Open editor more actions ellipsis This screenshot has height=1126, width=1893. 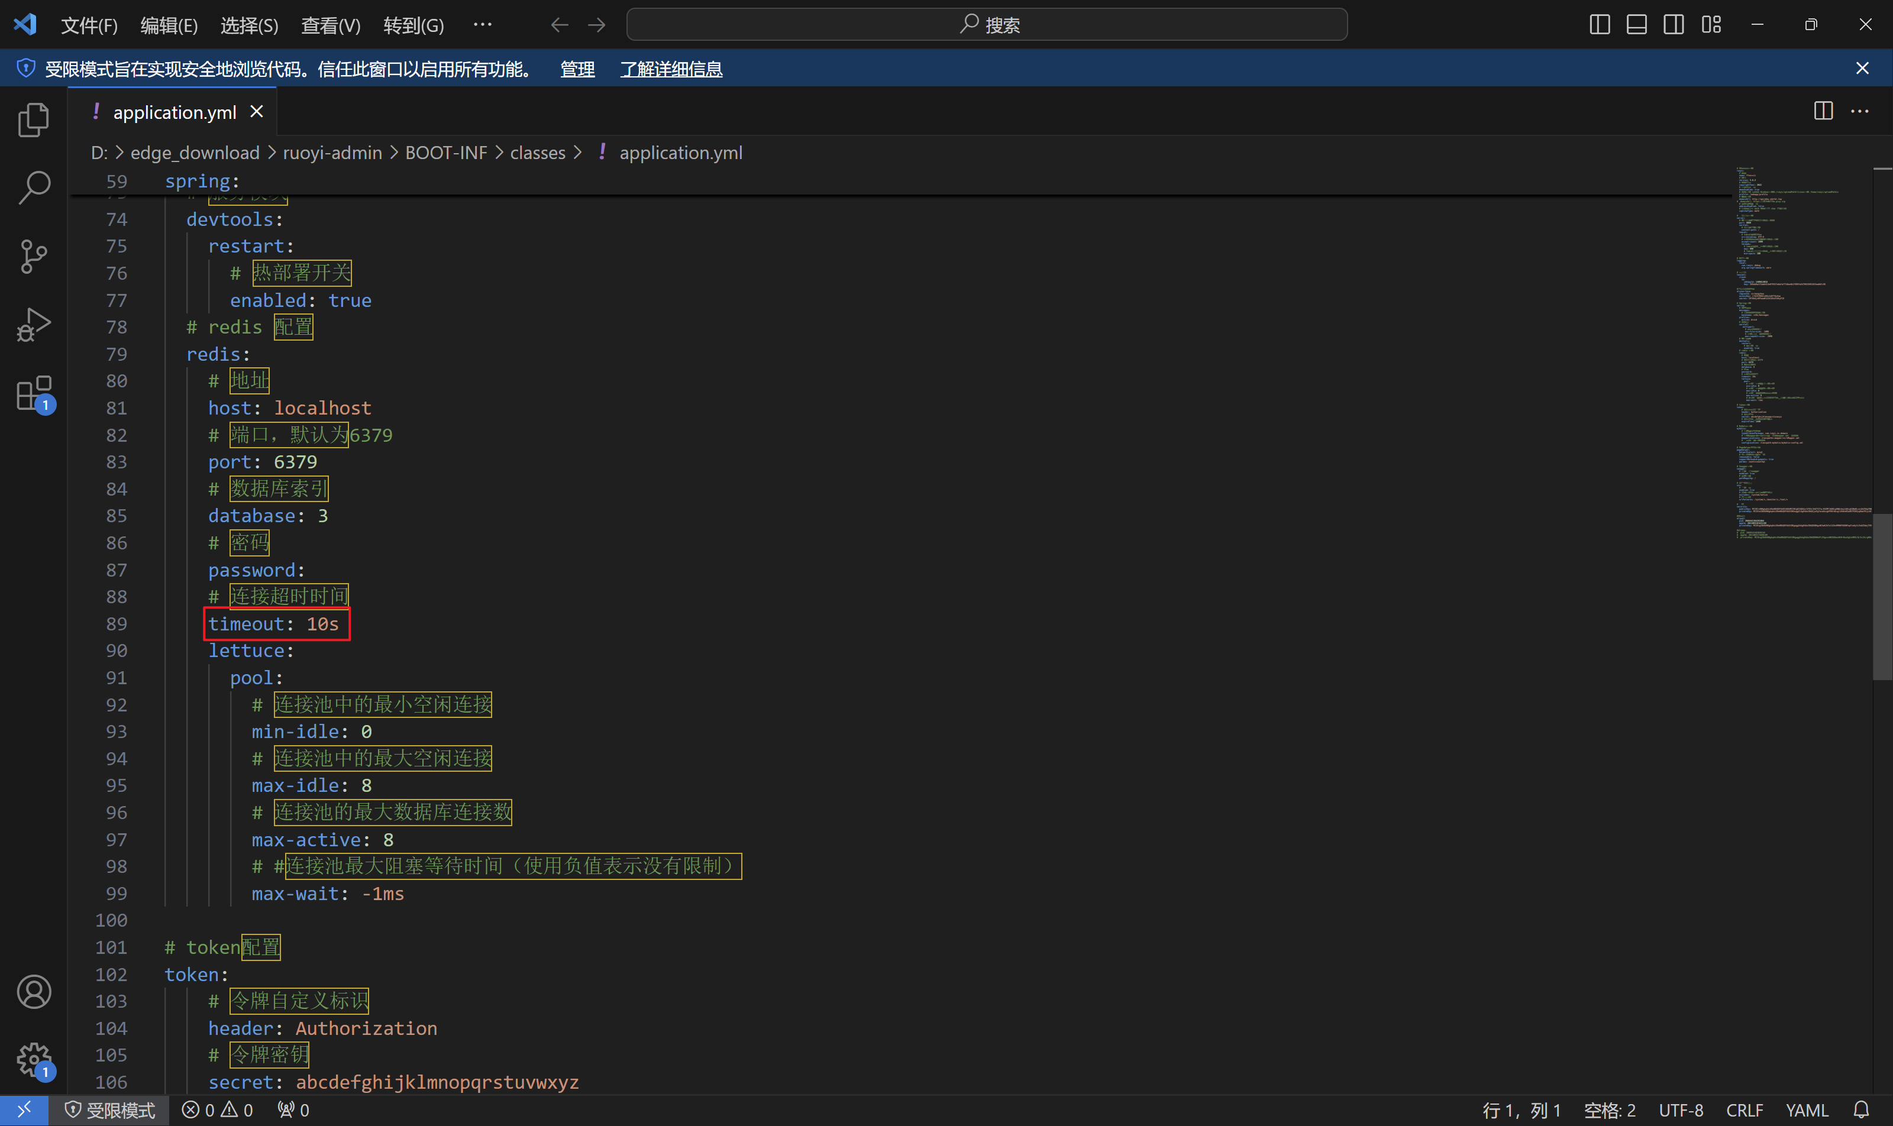[x=1860, y=111]
